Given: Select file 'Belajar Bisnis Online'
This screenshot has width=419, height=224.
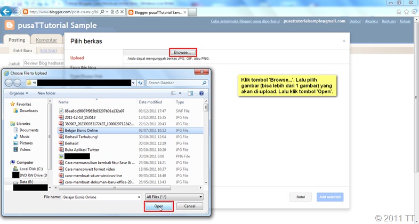Looking at the screenshot, I should click(131, 131).
